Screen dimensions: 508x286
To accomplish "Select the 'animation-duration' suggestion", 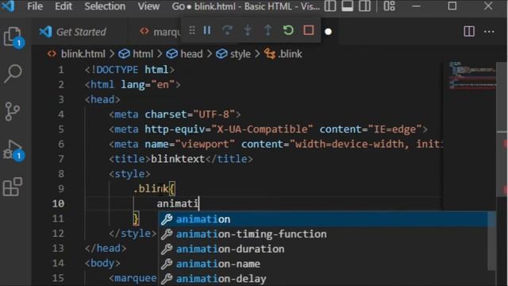I will coord(326,249).
